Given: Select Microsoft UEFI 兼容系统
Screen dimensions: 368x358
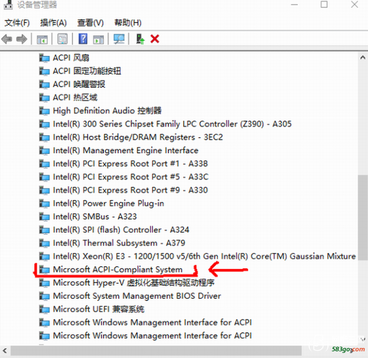Looking at the screenshot, I should tap(98, 309).
